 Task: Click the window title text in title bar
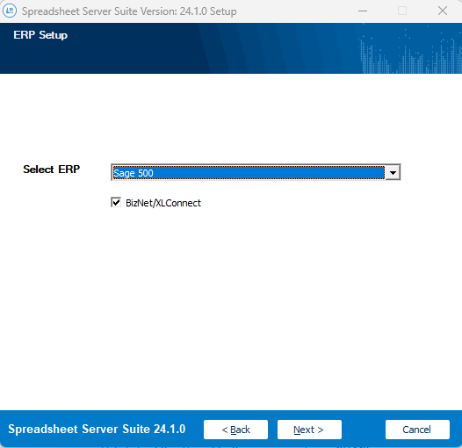[129, 11]
